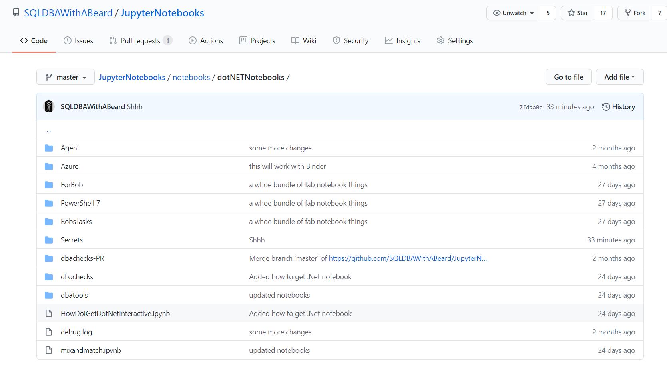Click the mixandmatch.ipynb file icon

(49, 350)
